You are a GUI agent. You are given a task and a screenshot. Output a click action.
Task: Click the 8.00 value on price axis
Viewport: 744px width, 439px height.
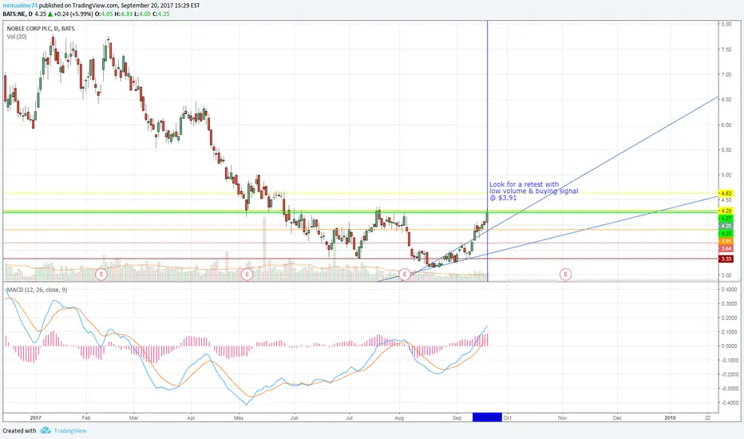click(x=726, y=24)
